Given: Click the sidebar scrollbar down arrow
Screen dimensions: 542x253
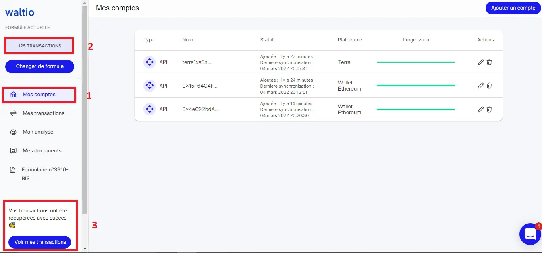Looking at the screenshot, I should (x=85, y=249).
